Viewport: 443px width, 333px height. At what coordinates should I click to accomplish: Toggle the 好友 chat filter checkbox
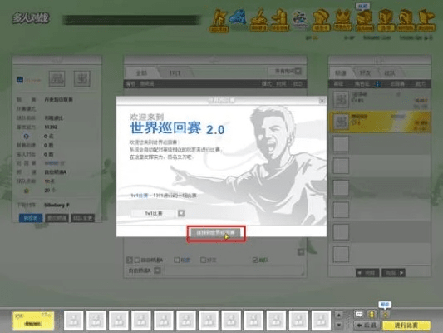pos(203,260)
